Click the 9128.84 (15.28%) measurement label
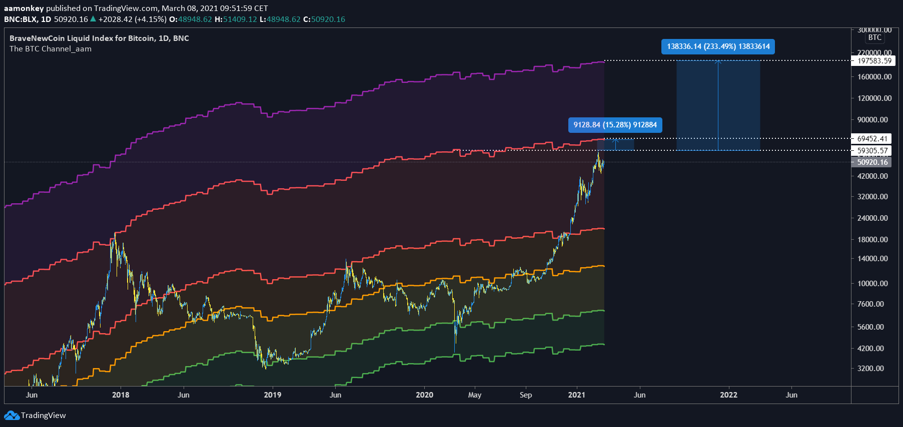Image resolution: width=903 pixels, height=427 pixels. pos(615,125)
